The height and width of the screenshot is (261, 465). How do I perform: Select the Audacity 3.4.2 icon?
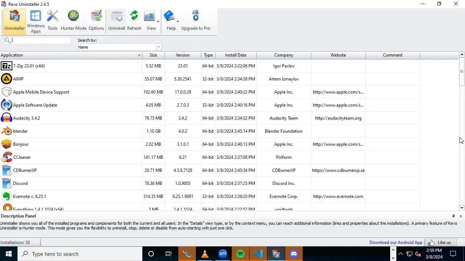point(7,118)
